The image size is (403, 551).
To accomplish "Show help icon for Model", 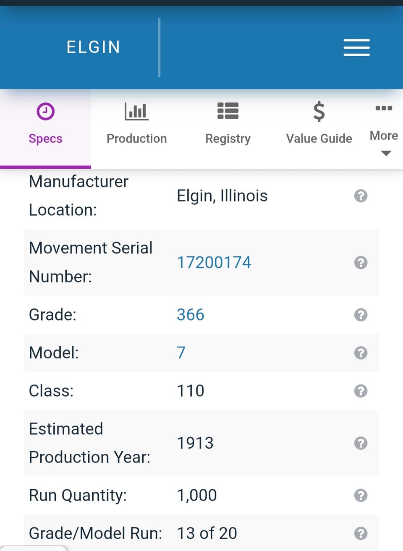I will coord(361,353).
